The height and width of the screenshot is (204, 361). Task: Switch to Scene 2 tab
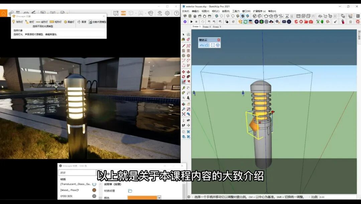(207, 27)
